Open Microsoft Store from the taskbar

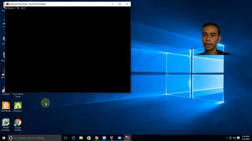(x=89, y=138)
